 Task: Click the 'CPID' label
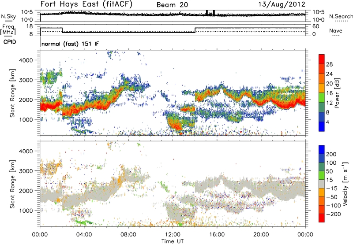(x=10, y=42)
